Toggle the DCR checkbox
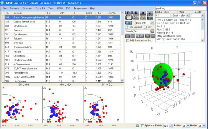This screenshot has width=208, height=129. (145, 27)
